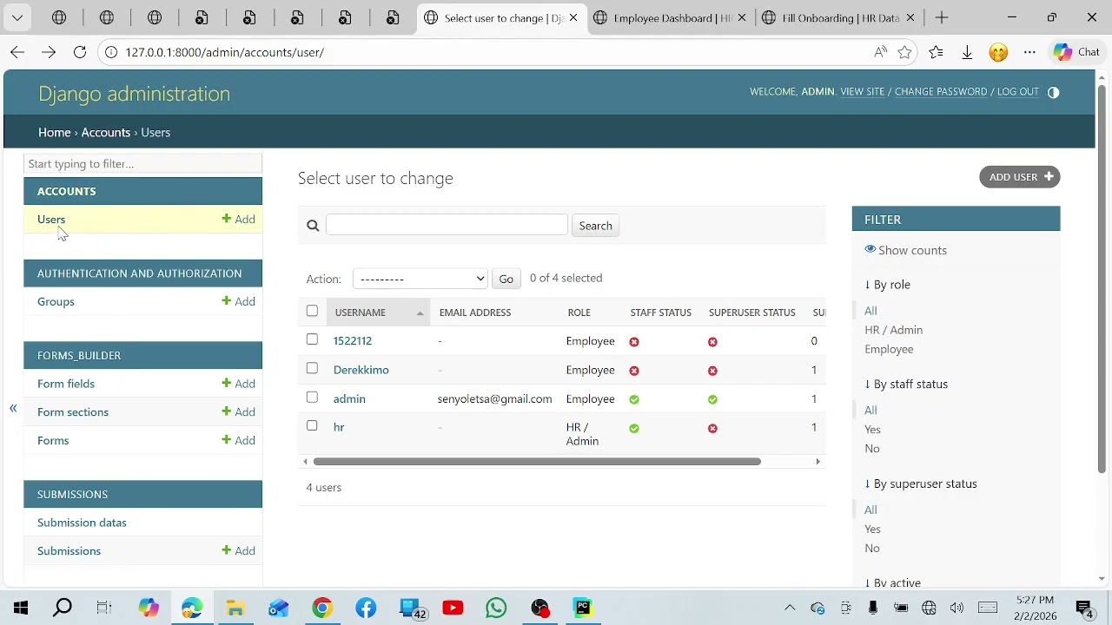The height and width of the screenshot is (625, 1112).
Task: Collapse the By role filter section
Action: (x=888, y=285)
